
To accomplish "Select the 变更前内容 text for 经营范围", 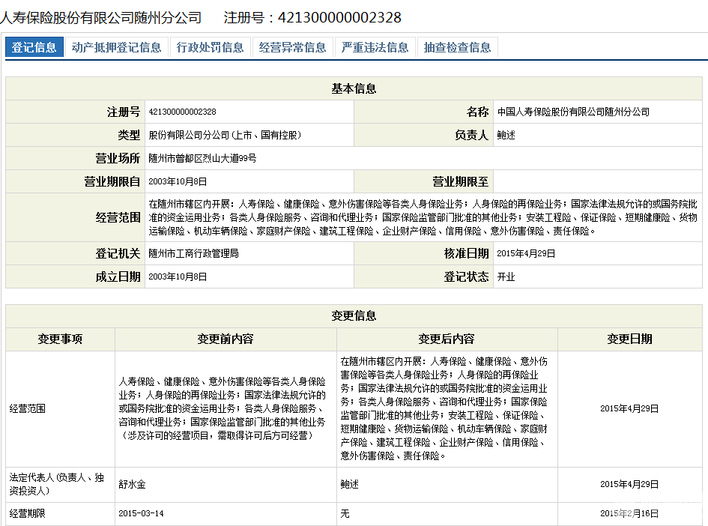I will click(x=223, y=408).
